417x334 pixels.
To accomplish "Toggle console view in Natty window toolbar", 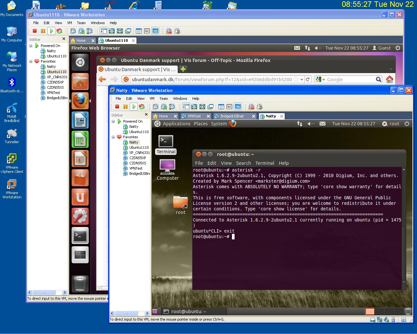I will tap(238, 107).
